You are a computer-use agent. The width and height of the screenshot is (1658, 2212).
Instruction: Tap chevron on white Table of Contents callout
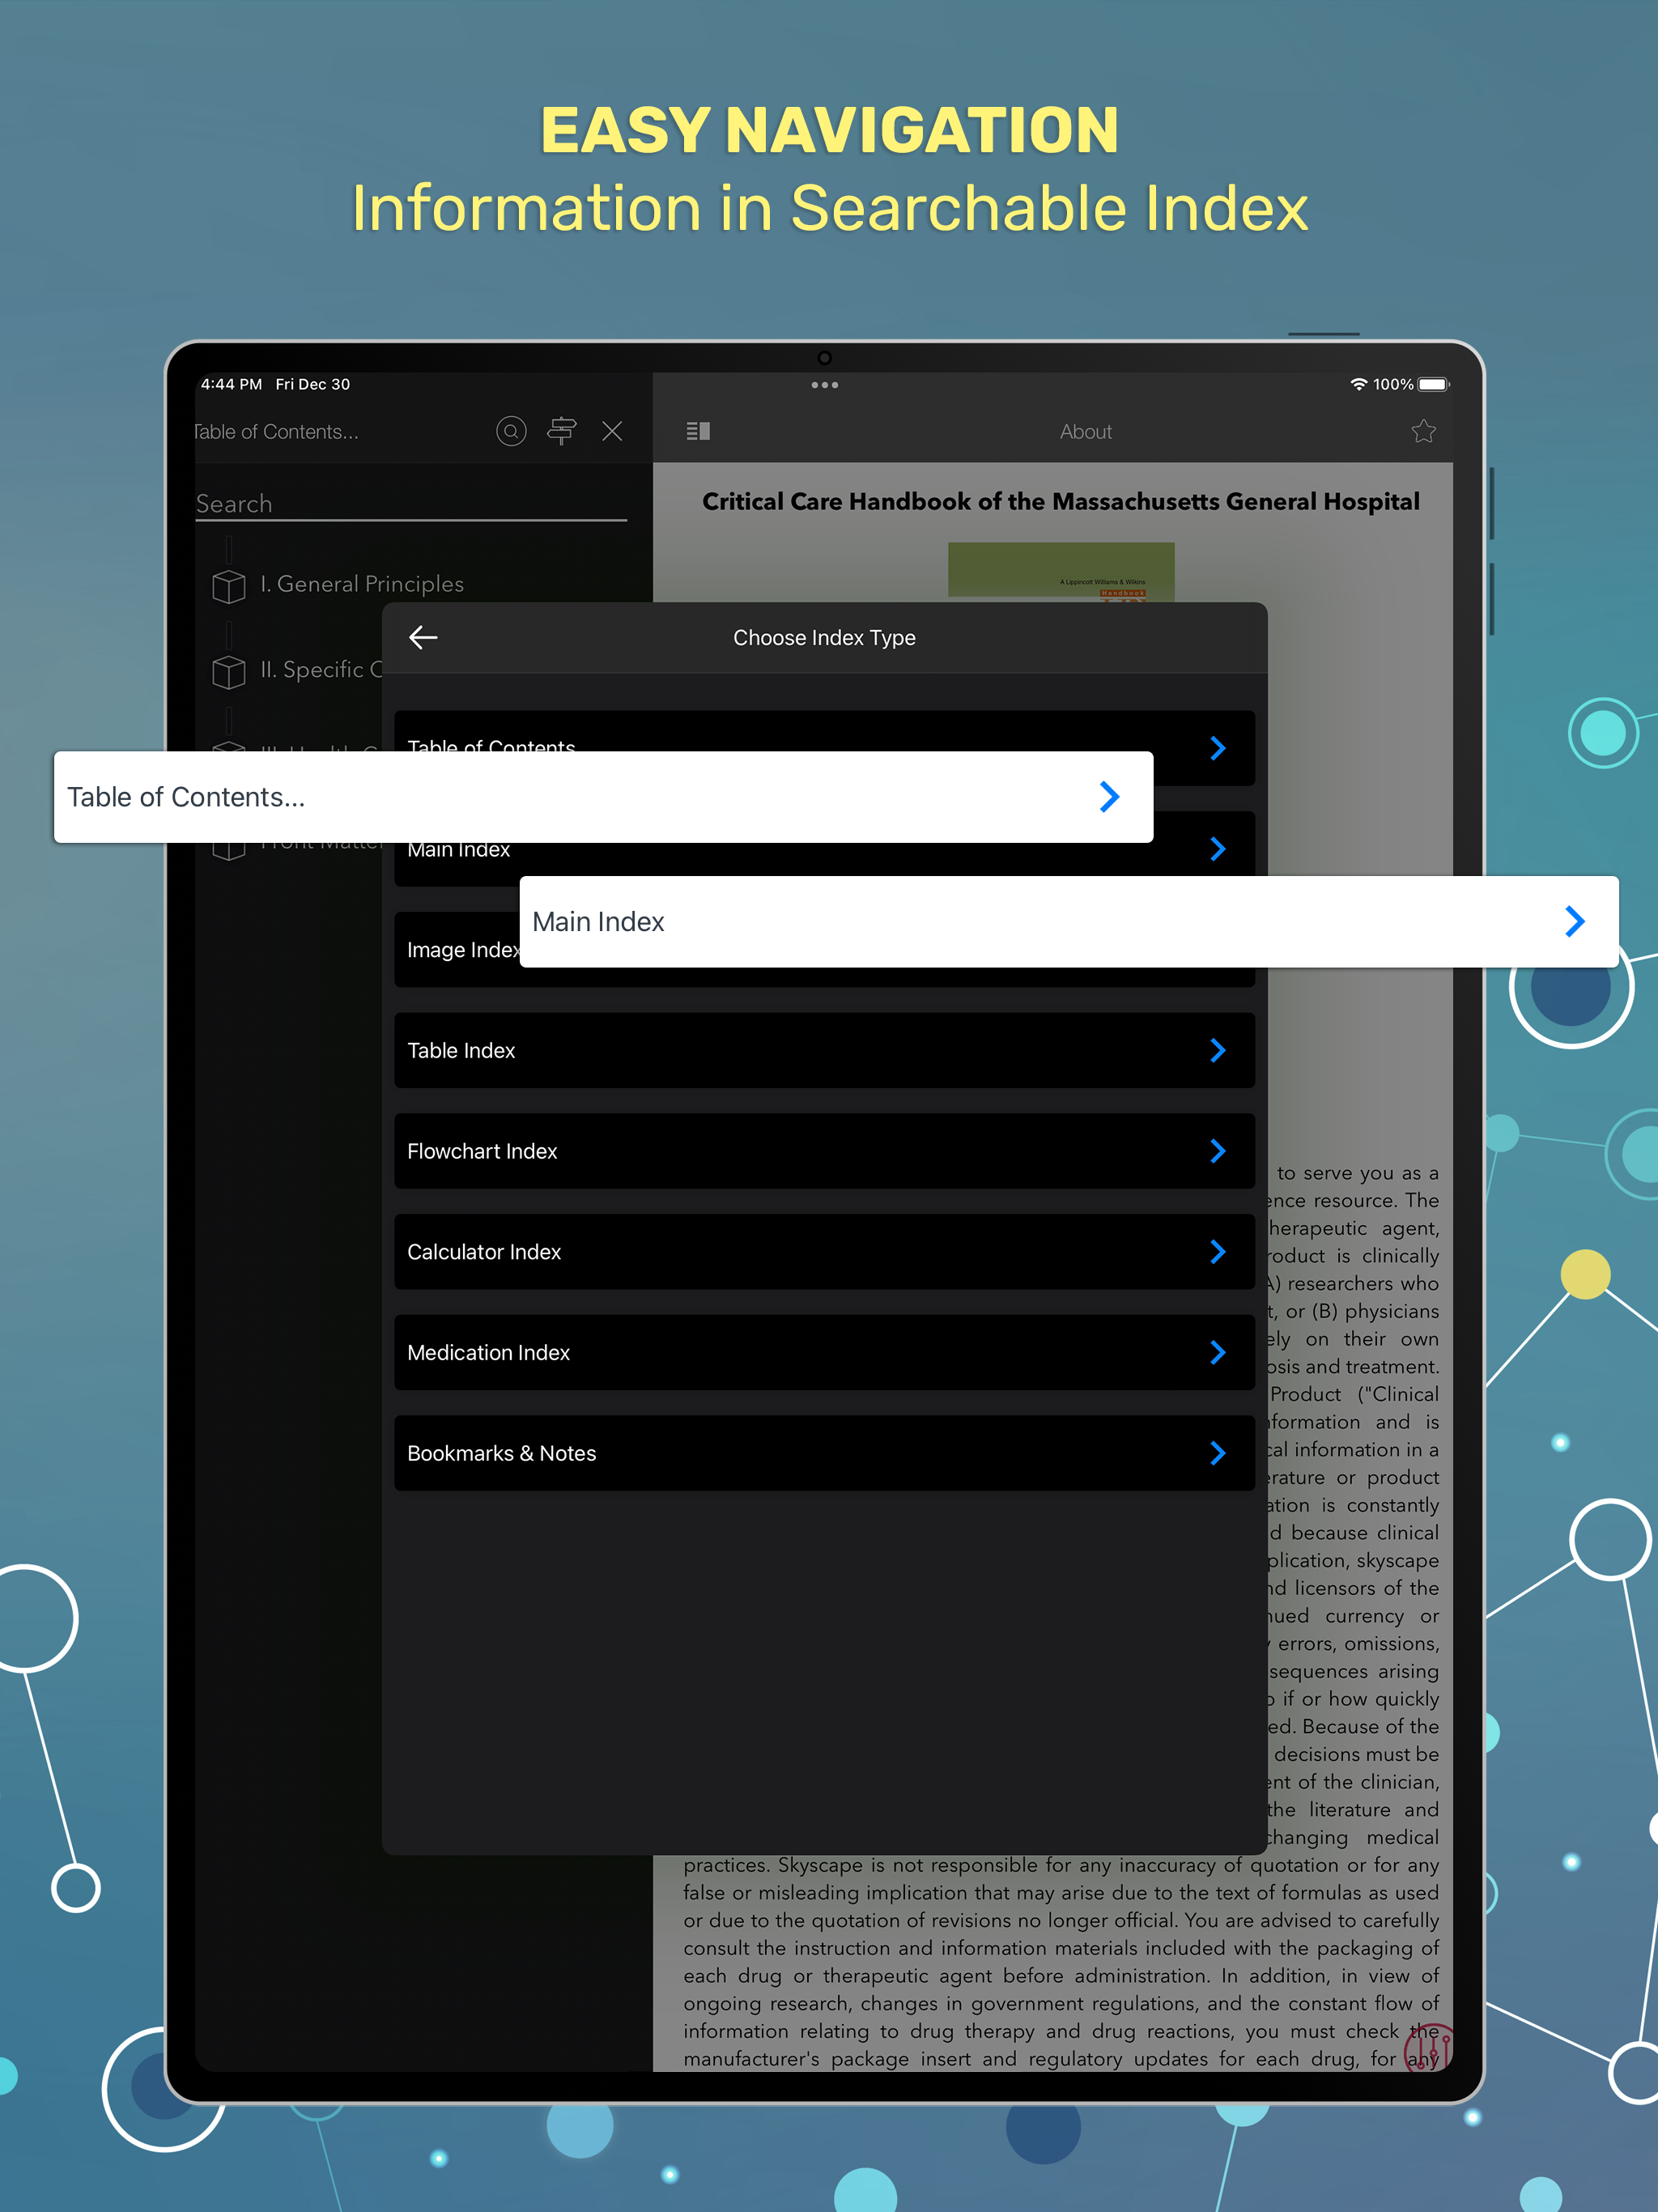click(x=1109, y=797)
